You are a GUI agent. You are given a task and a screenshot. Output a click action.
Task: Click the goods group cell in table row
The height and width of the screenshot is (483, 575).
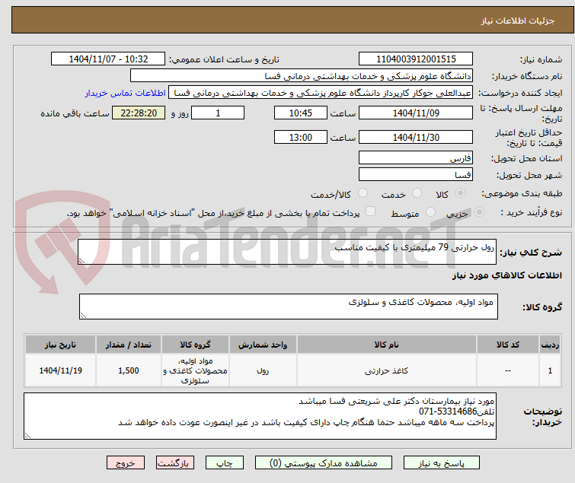coord(195,370)
